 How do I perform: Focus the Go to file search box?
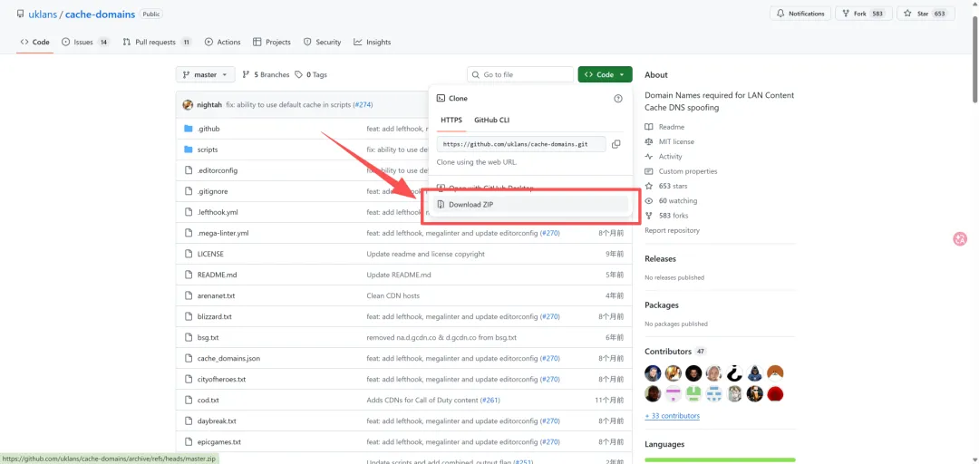(x=520, y=74)
